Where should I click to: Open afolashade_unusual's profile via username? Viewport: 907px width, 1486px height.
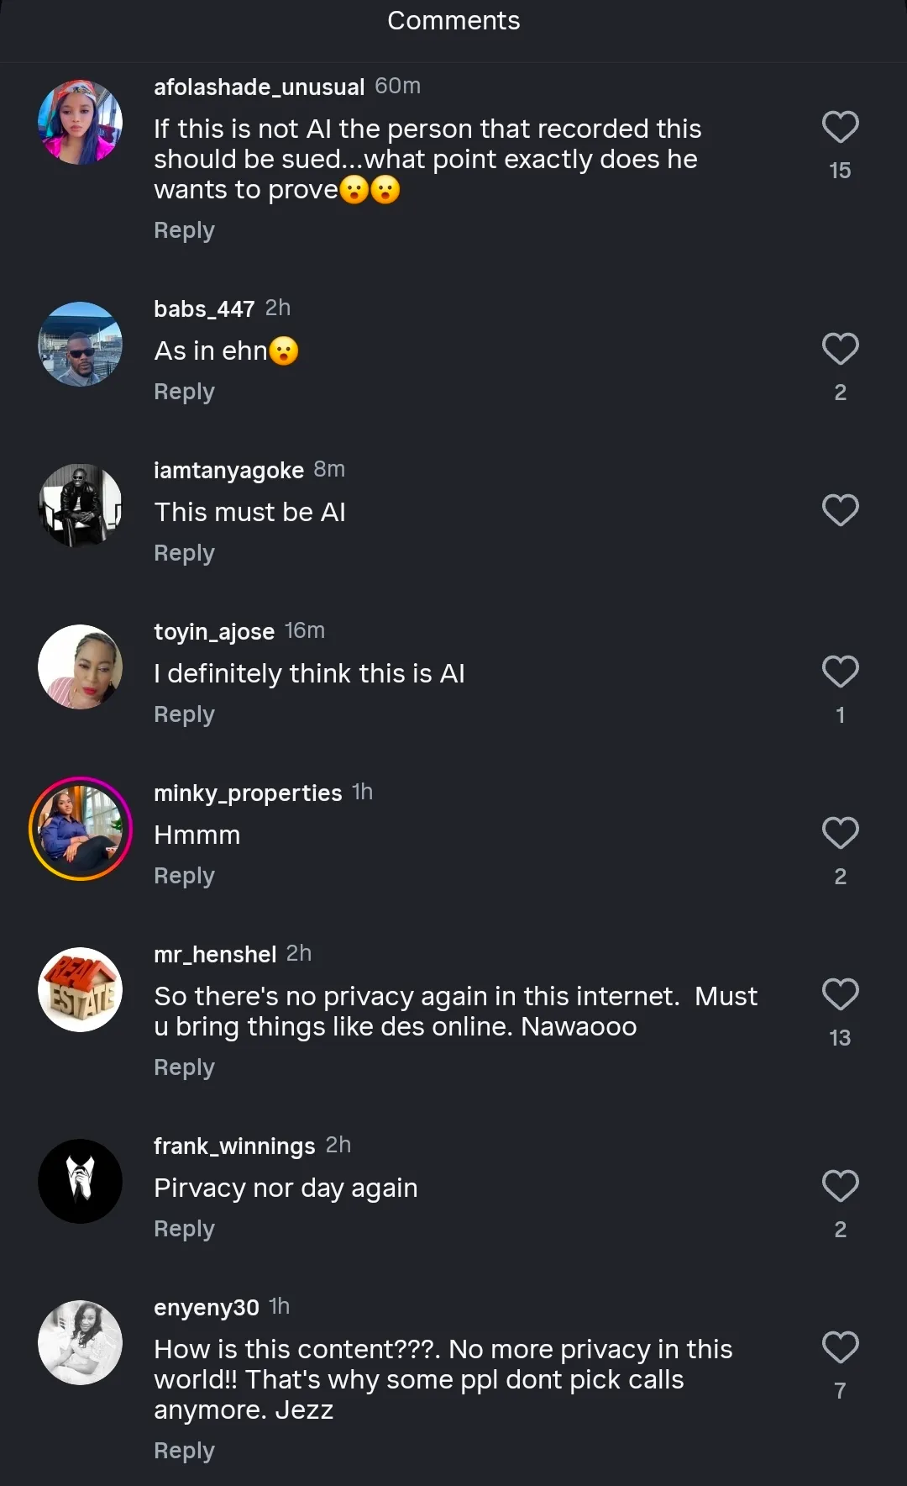259,87
